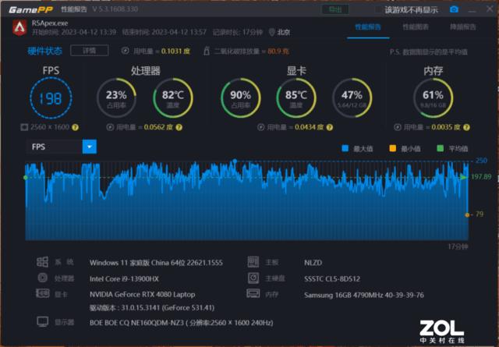
Task: Click the processor 23% usage gauge
Action: coord(116,97)
